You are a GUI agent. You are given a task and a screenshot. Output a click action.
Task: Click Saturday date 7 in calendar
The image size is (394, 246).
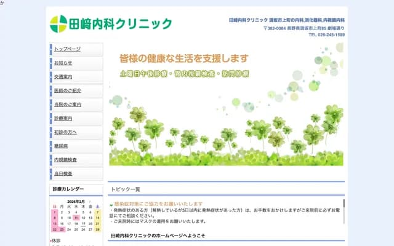[x=98, y=212]
